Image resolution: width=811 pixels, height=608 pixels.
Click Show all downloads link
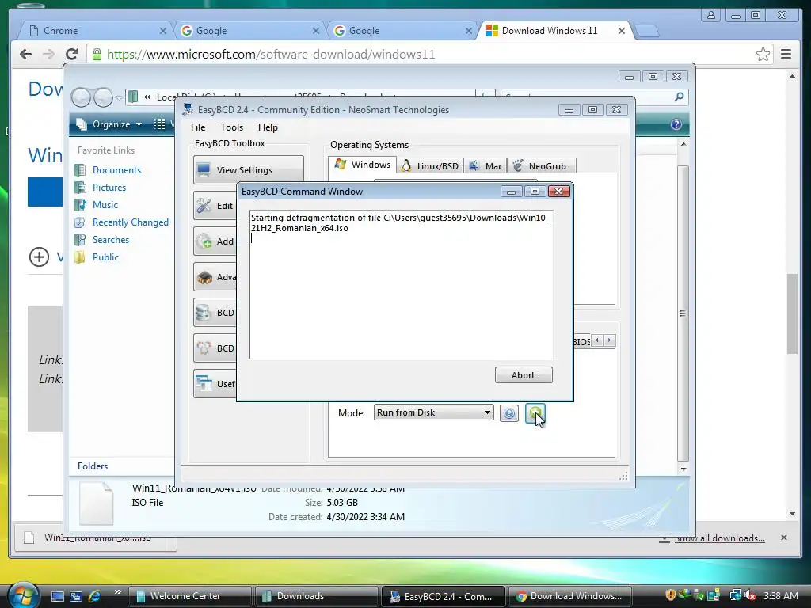(719, 538)
